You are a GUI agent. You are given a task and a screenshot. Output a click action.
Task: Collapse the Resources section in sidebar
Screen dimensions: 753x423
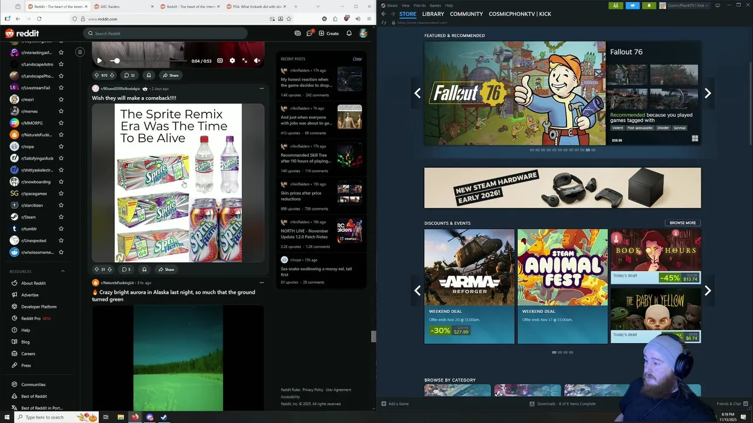[x=63, y=271]
